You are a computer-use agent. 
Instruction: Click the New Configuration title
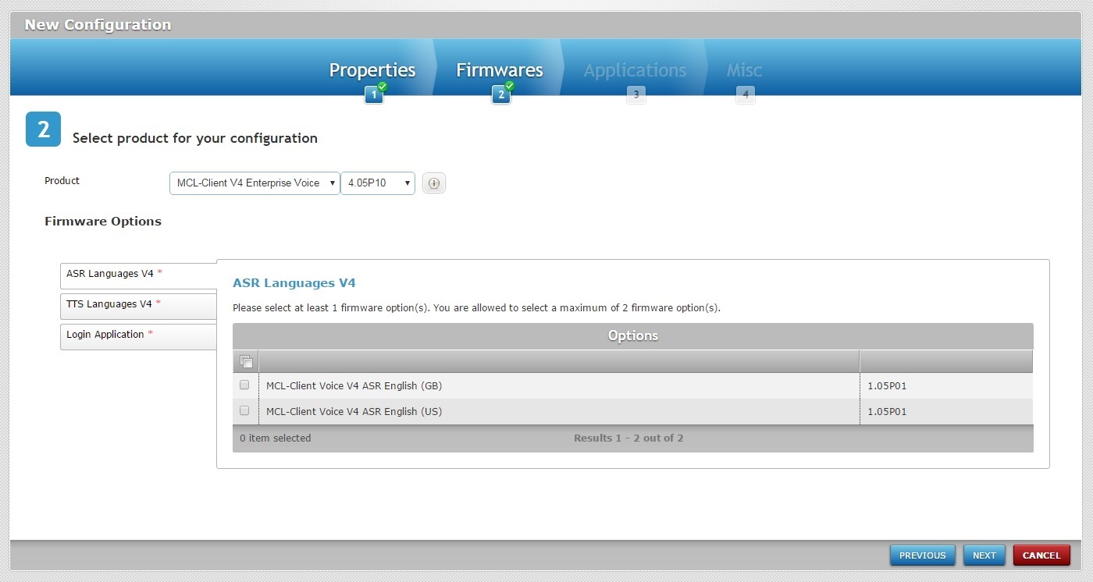98,25
